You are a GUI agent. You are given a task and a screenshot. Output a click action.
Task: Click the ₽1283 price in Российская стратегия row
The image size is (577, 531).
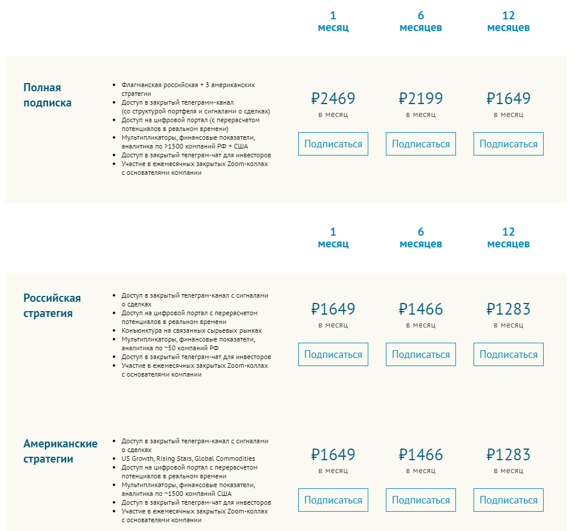[x=508, y=309]
